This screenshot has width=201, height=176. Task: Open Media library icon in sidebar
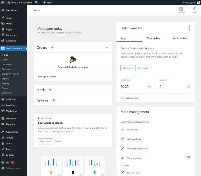[3, 23]
